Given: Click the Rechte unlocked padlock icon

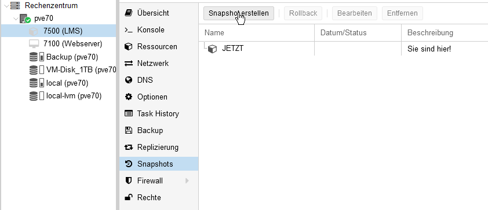Looking at the screenshot, I should (x=128, y=197).
